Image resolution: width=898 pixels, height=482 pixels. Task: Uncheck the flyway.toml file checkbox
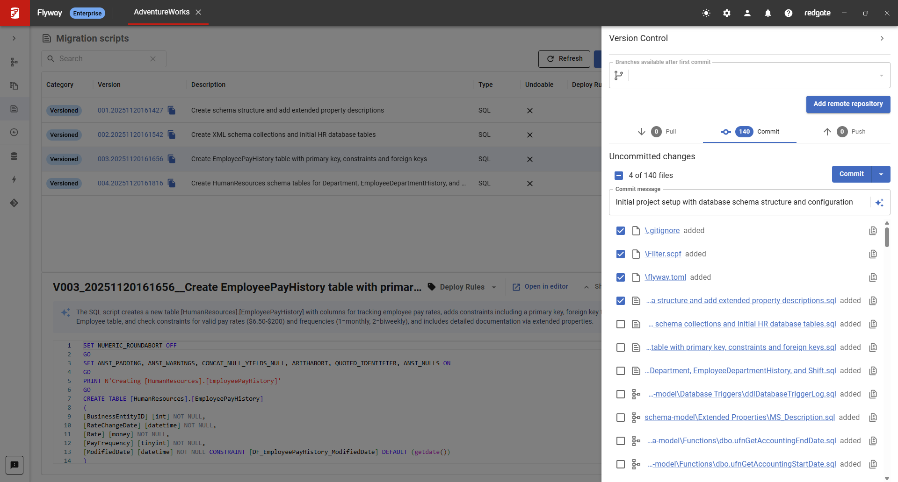tap(621, 277)
